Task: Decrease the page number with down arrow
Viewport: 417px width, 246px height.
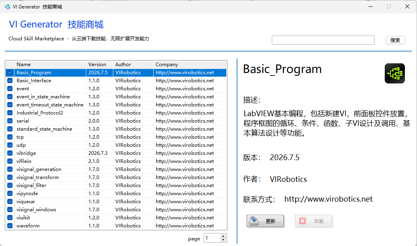Action: click(223, 240)
